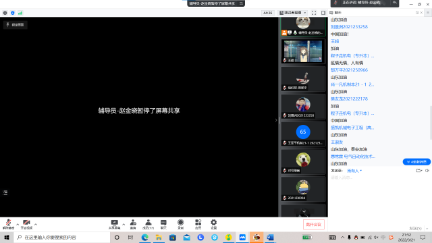432x243 pixels.
Task: Open Microsoft Edge from the taskbar
Action: point(145,237)
